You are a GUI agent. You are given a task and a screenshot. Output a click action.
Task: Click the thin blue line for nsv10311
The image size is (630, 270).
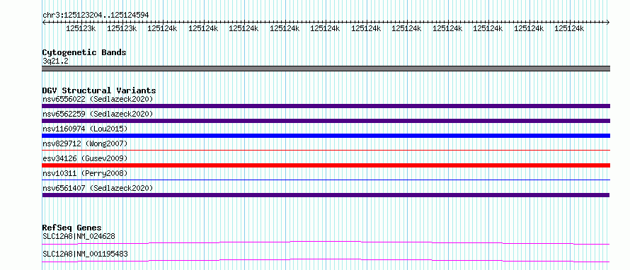coord(326,180)
